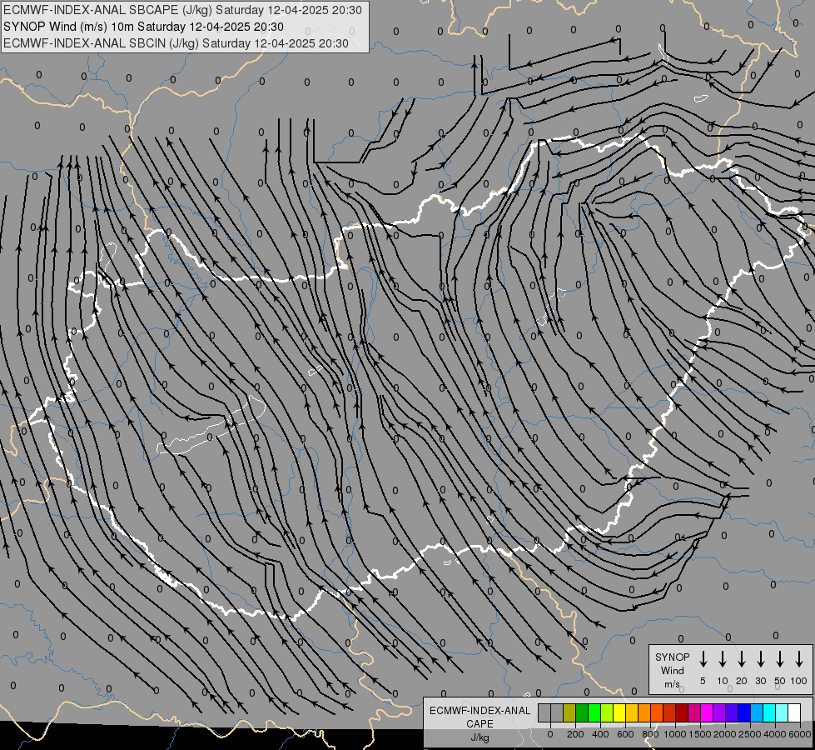Click the 50 m/s wind arrow in legend
This screenshot has height=750, width=815.
(780, 659)
